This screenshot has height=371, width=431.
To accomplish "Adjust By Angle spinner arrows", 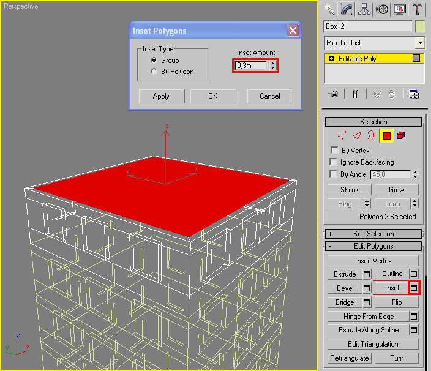I will click(x=416, y=174).
